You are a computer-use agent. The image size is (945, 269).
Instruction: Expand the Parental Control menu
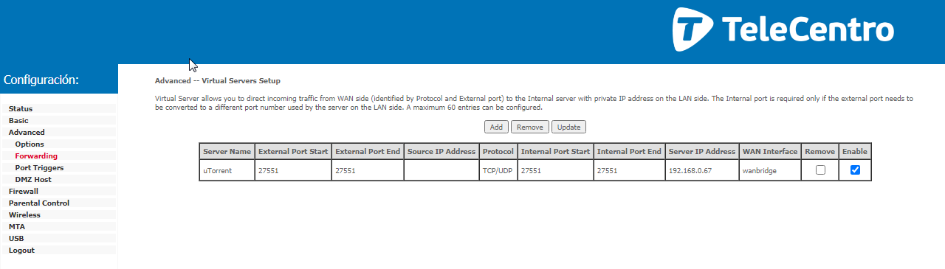click(x=39, y=203)
